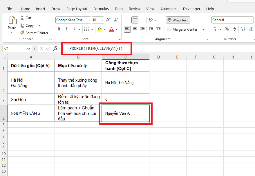Toggle Middle Align vertical alignment
The width and height of the screenshot is (255, 176).
pos(135,20)
